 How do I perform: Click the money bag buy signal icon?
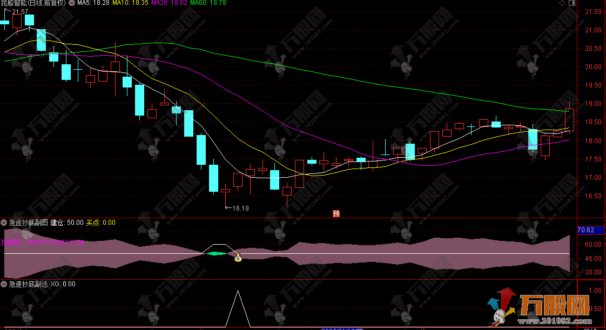click(x=238, y=258)
